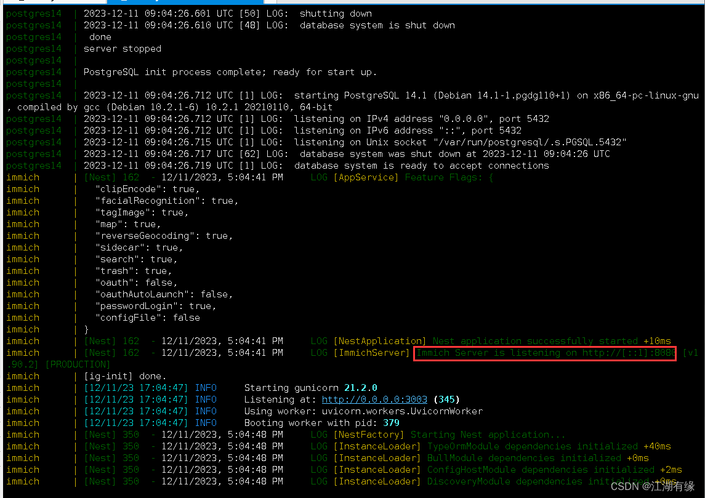Click the "[ImmichServer]" tag
This screenshot has height=498, width=705.
[371, 352]
